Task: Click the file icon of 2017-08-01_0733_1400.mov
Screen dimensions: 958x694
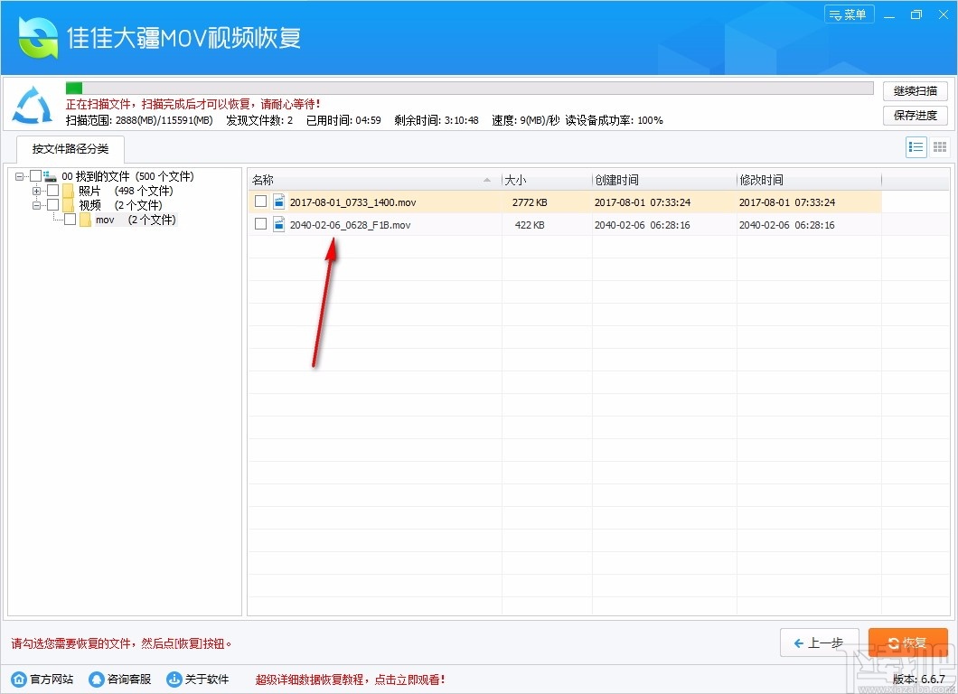Action: 278,202
